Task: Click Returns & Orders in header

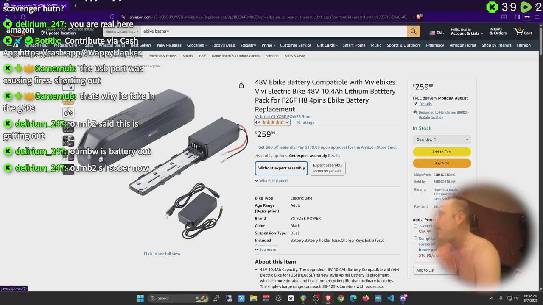Action: (x=498, y=31)
